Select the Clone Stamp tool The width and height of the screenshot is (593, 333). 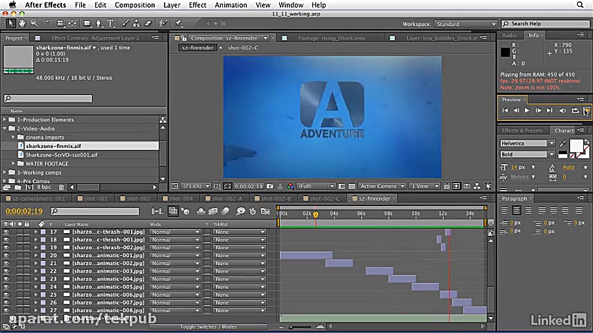[x=136, y=24]
